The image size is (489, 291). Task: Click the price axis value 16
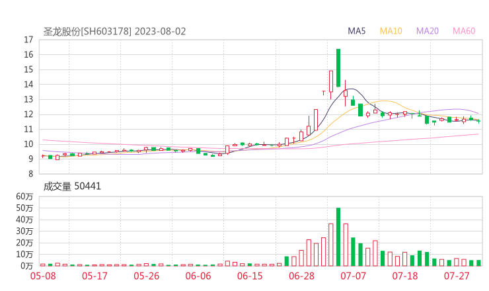28,55
